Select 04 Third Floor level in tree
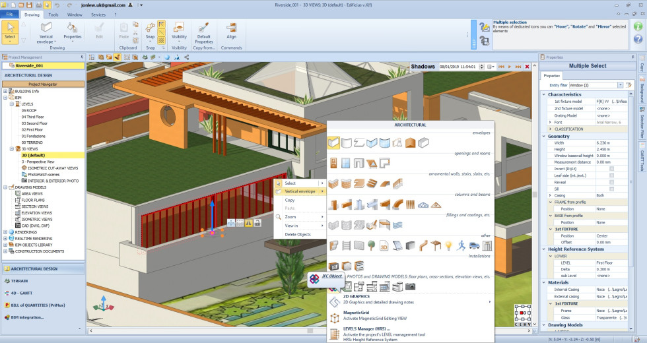The height and width of the screenshot is (343, 647). [x=33, y=117]
